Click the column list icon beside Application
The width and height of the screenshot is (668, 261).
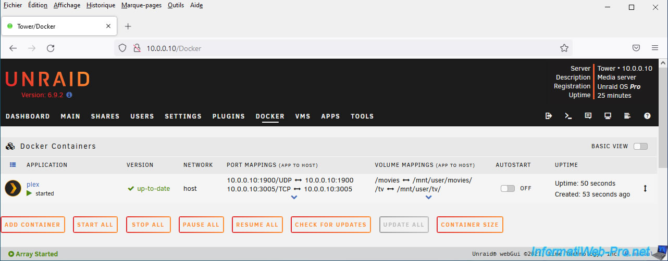[13, 165]
